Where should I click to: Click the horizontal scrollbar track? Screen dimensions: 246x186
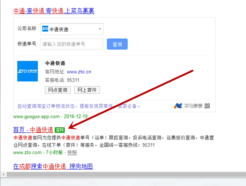pos(126,174)
